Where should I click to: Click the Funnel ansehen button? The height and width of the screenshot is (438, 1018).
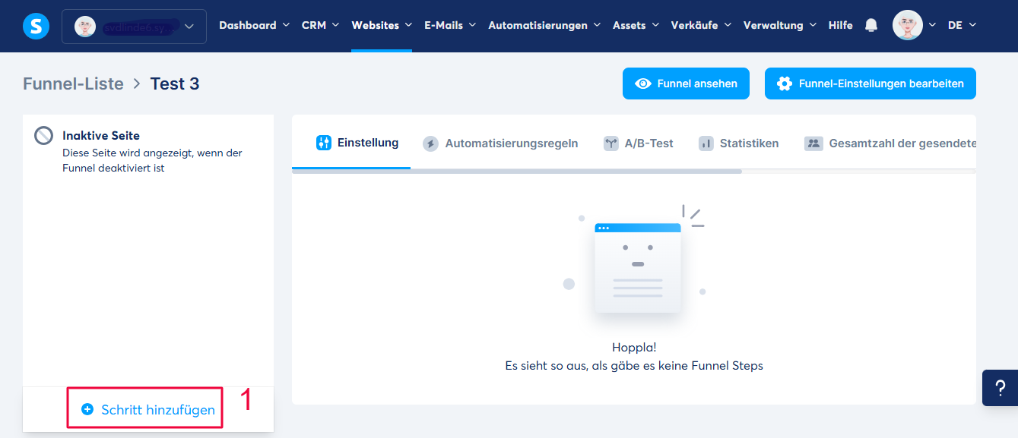[686, 84]
